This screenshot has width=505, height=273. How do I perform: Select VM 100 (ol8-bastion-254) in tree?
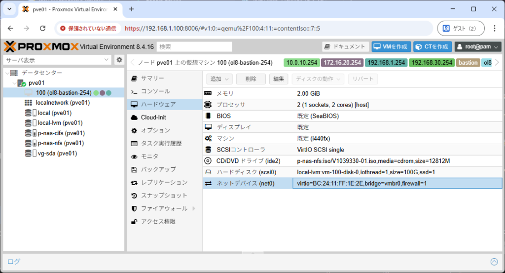(64, 93)
